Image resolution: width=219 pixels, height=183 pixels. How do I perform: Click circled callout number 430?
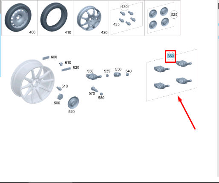point(124,7)
